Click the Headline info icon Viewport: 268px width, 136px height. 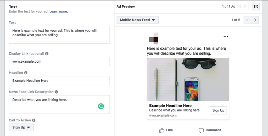coord(26,73)
